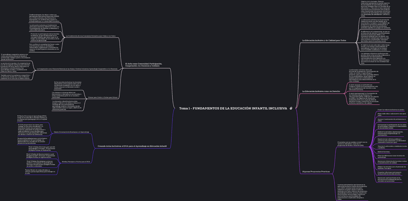The height and width of the screenshot is (201, 408).
Task: Click note 'Nivel 1: Redes Afectivas'
Action: click(x=42, y=148)
